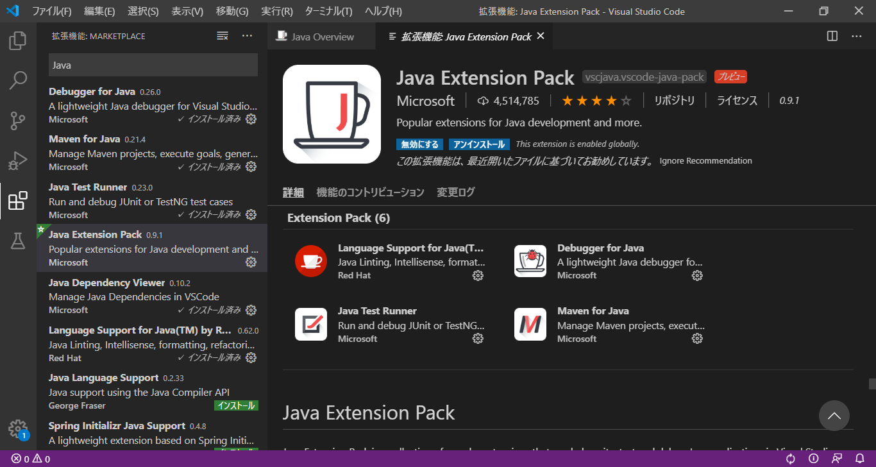The image size is (876, 467).
Task: Open the ファイル(F) menu
Action: [x=52, y=12]
